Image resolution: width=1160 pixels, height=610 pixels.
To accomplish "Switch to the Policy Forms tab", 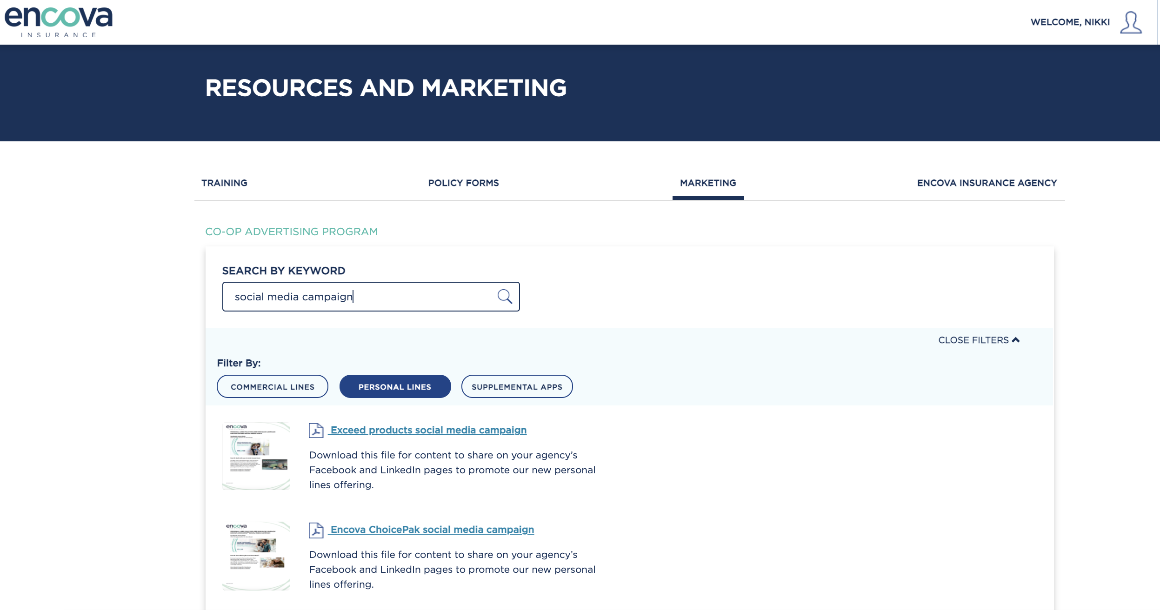I will pyautogui.click(x=463, y=183).
